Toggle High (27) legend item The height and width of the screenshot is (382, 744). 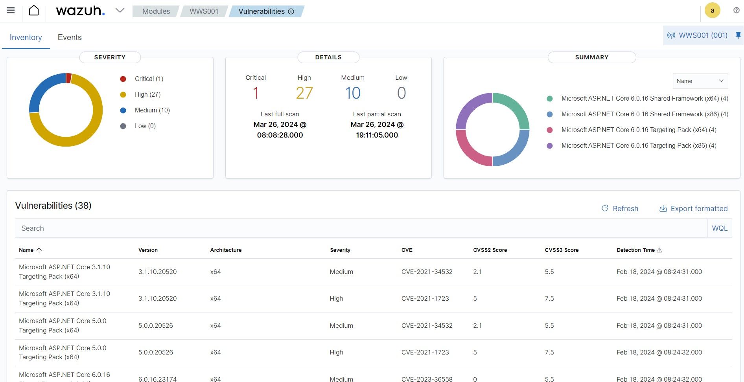tap(140, 94)
